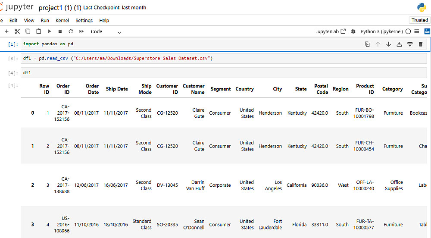Click the df1 code input cell
Screen dimensions: 431x238
pyautogui.click(x=223, y=72)
